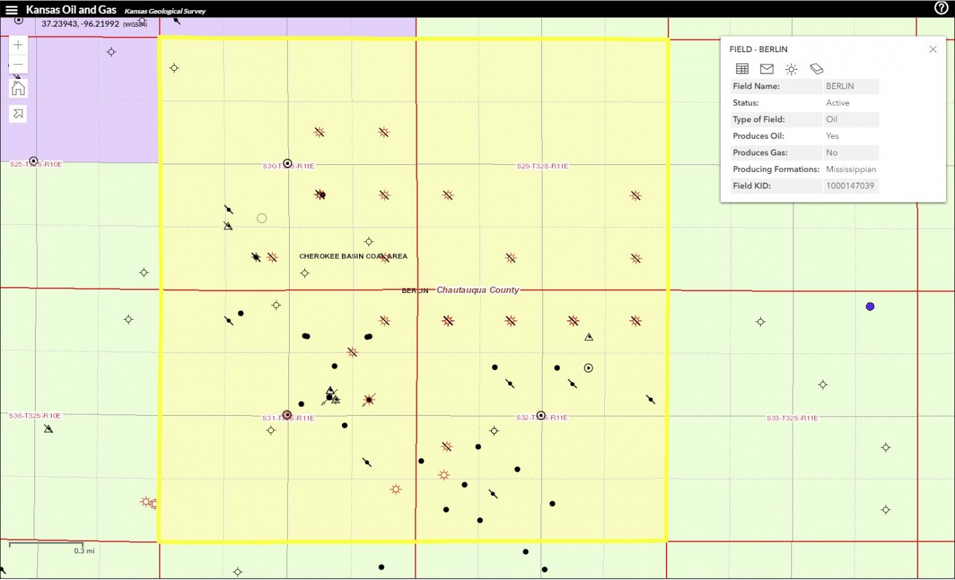Click the latitude longitude coordinates readout
The width and height of the screenshot is (955, 580).
pos(80,24)
